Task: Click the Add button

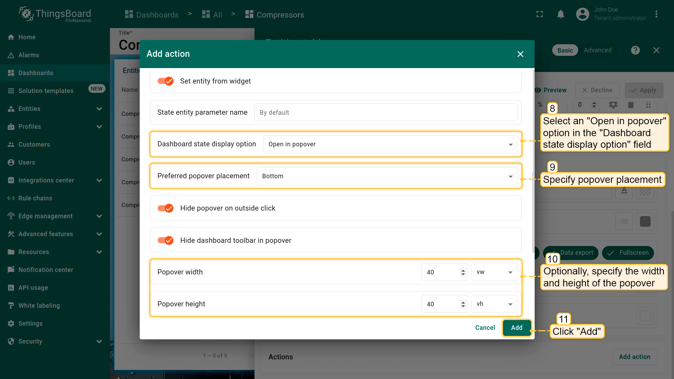Action: (516, 328)
